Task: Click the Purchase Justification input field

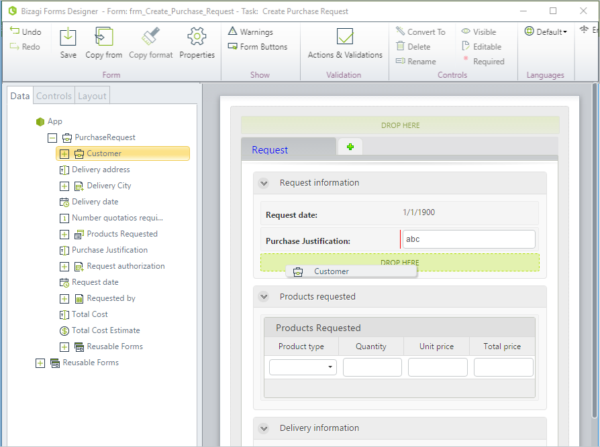Action: (x=468, y=239)
